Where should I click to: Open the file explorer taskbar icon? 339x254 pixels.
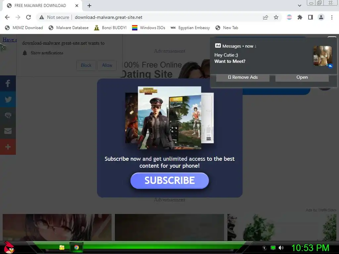click(x=62, y=247)
